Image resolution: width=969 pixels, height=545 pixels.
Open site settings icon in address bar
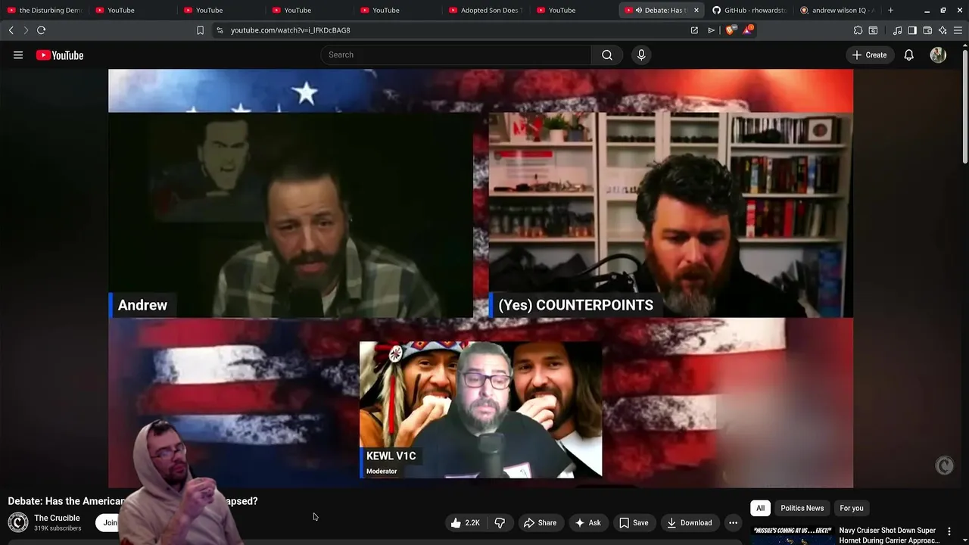tap(220, 30)
